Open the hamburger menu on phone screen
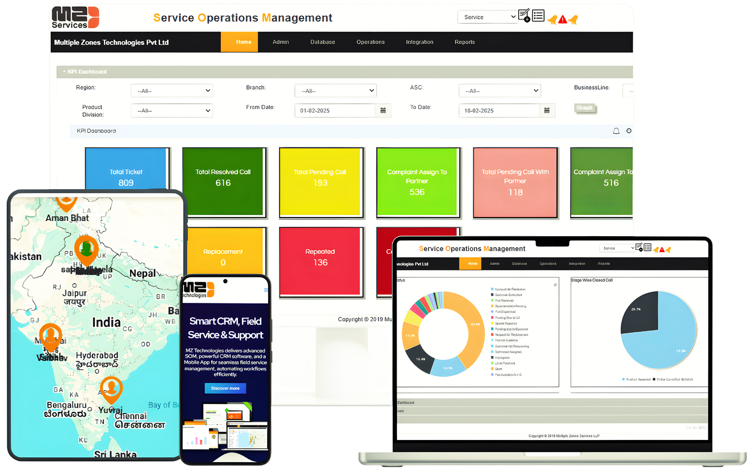The image size is (751, 471). pyautogui.click(x=266, y=290)
